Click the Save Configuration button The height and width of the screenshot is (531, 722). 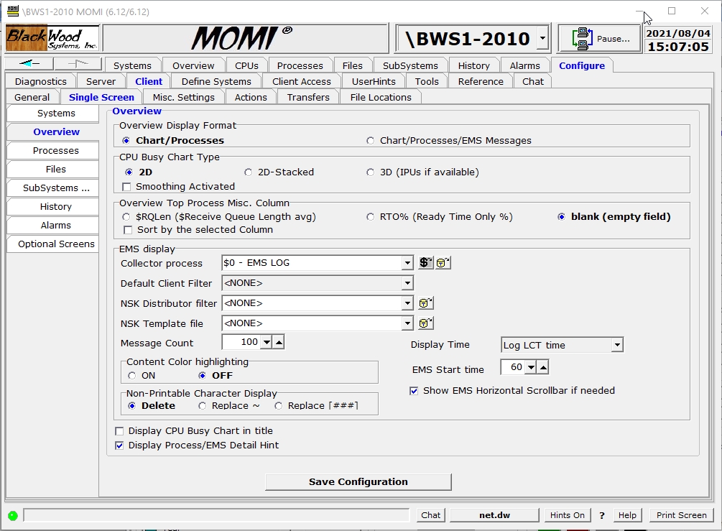coord(358,481)
